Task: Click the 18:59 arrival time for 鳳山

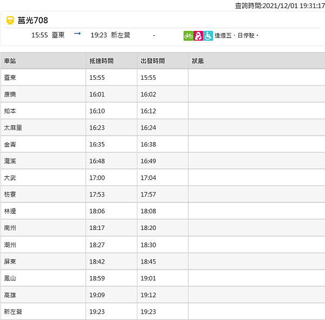Action: [x=97, y=278]
